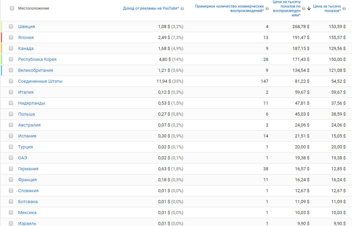This screenshot has width=352, height=226.
Task: Open the Франция location link
Action: tap(27, 180)
